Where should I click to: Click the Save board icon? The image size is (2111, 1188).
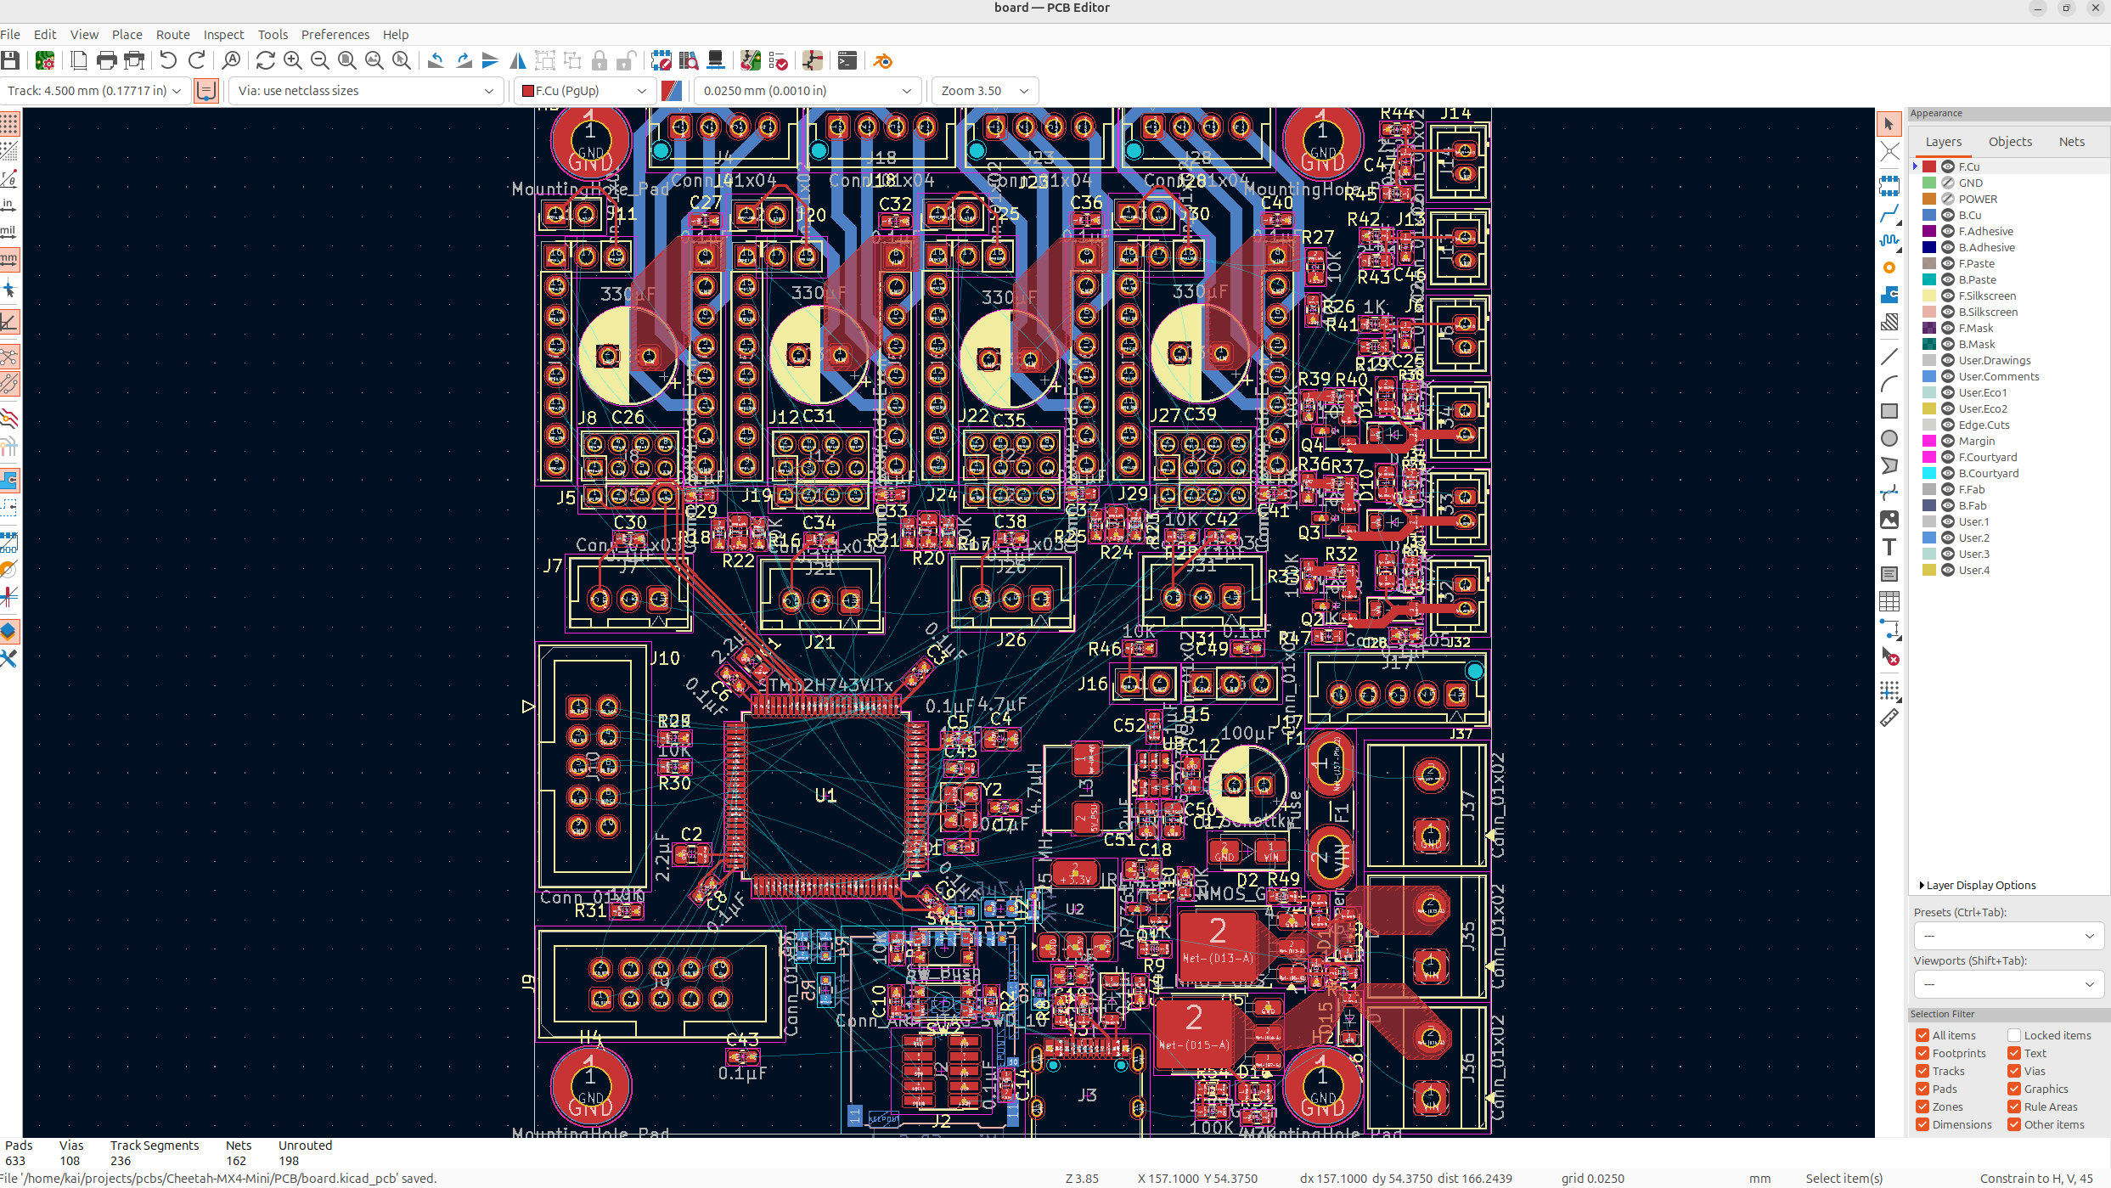pos(10,60)
